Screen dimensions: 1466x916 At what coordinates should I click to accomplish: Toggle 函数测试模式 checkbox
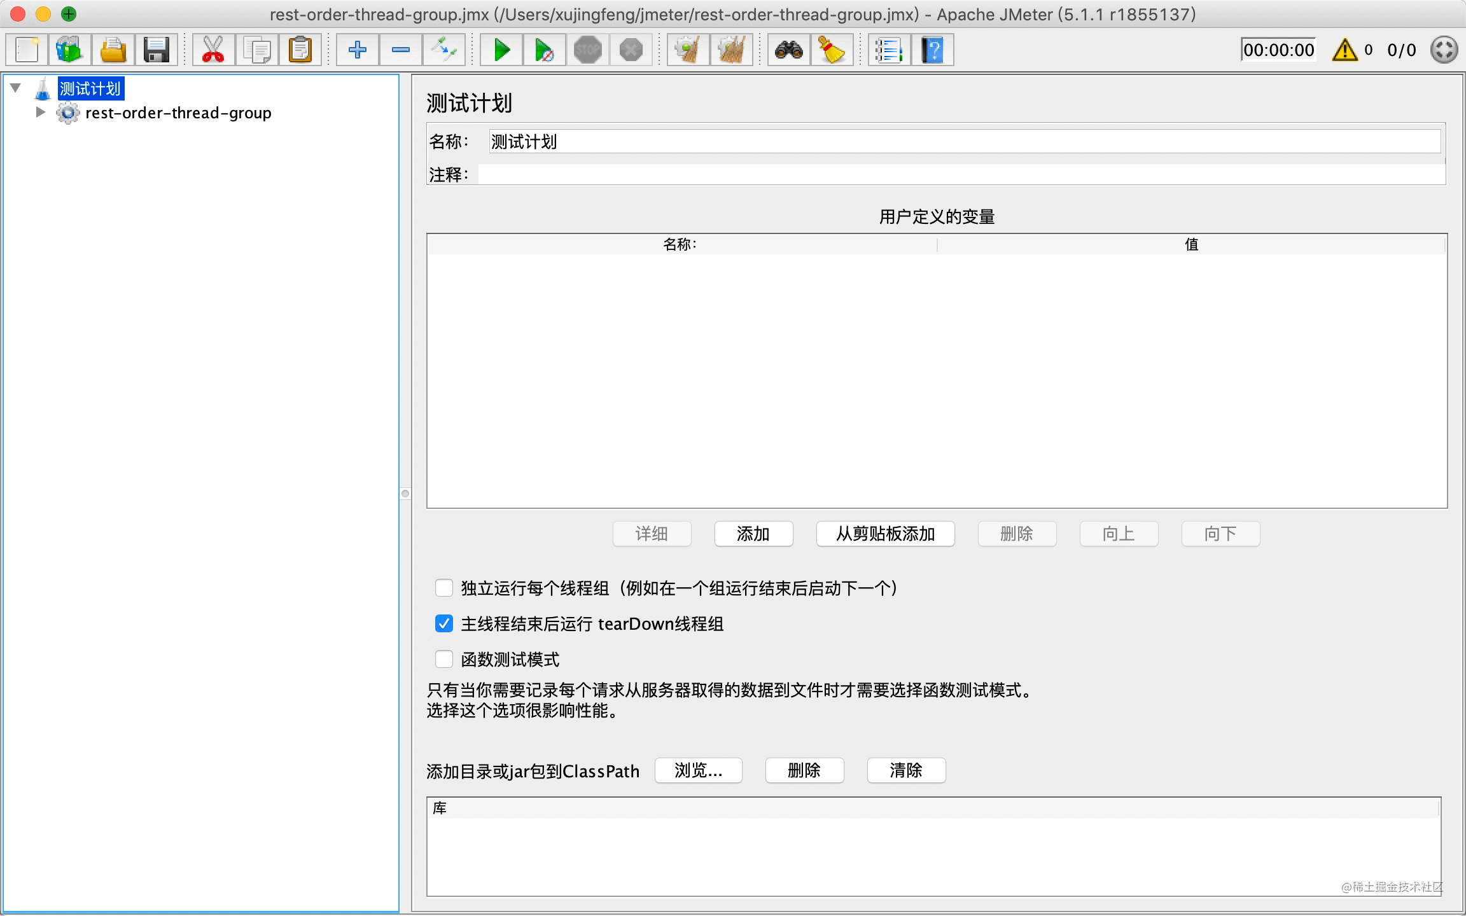pyautogui.click(x=444, y=659)
